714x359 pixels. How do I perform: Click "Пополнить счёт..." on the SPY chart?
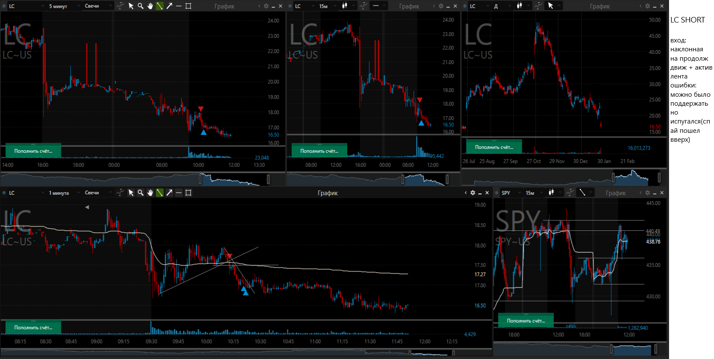point(526,320)
